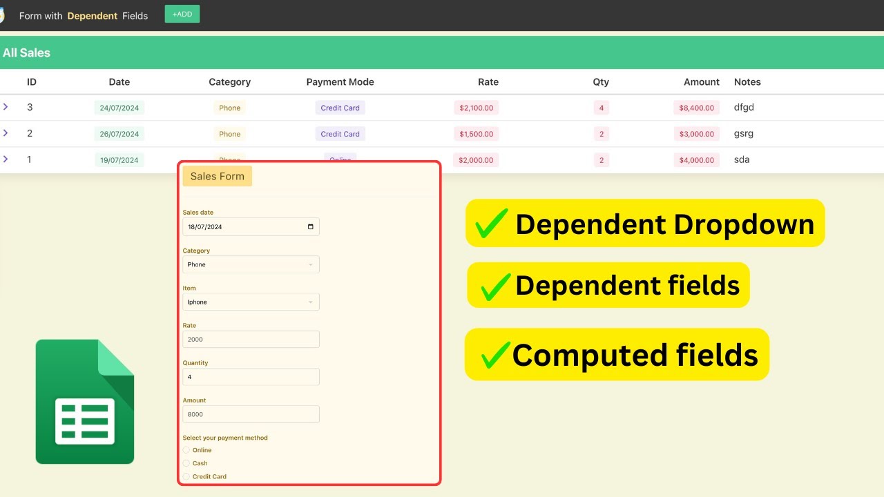Click the date 19/07/2024 cell

click(x=119, y=160)
